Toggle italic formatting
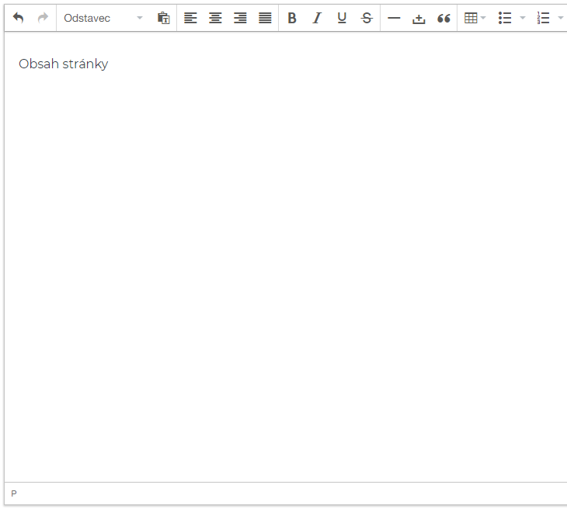This screenshot has width=567, height=509. [317, 18]
